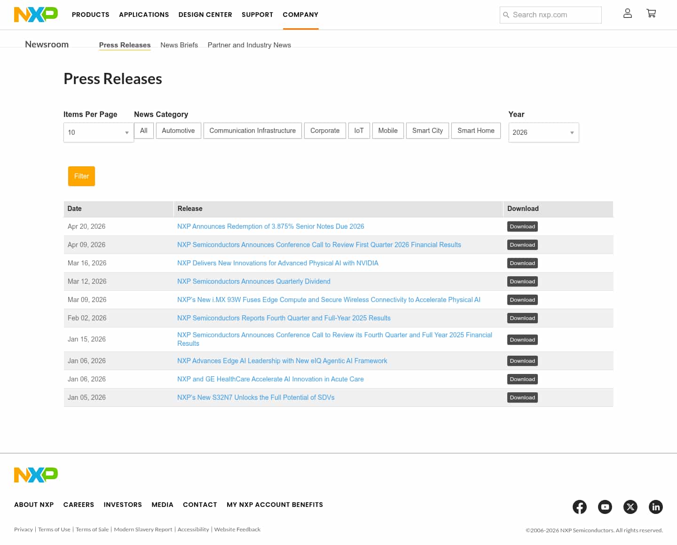The height and width of the screenshot is (545, 677).
Task: Visit NXP's Facebook page icon
Action: tap(580, 507)
